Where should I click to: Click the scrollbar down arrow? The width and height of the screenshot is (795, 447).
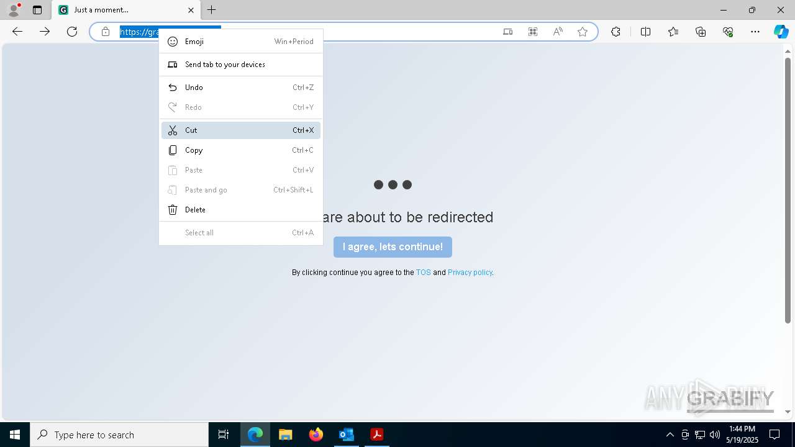pos(788,412)
